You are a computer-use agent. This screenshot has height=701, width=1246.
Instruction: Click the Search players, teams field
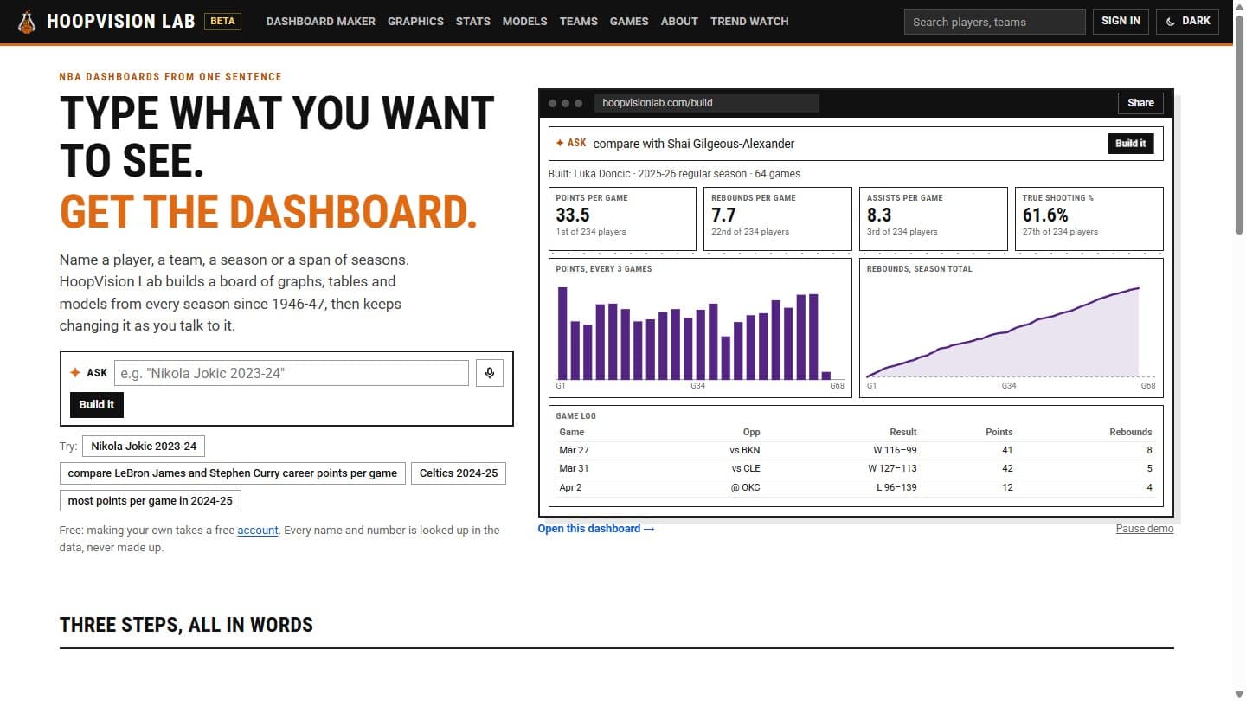[x=994, y=22]
